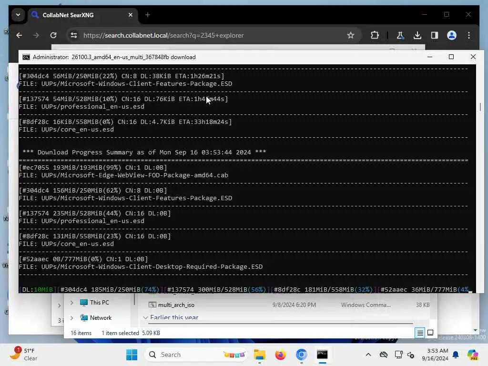
Task: Click the green DL:10MiB status entry
Action: (38, 289)
